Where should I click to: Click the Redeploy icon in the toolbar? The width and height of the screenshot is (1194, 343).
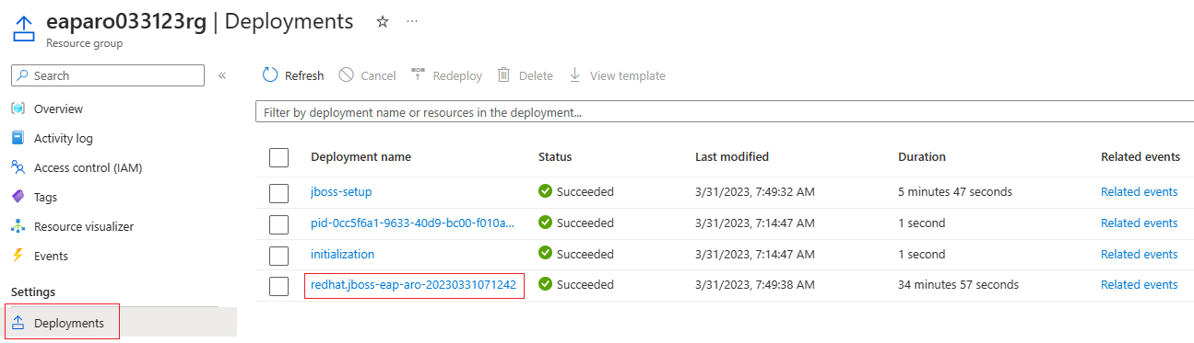418,74
